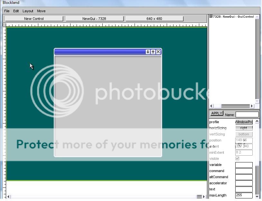Click the up-arrow maximize icon on the blue window
The height and width of the screenshot is (201, 262).
[x=153, y=52]
